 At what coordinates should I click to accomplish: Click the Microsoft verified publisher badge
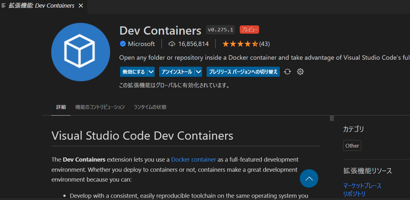[123, 44]
